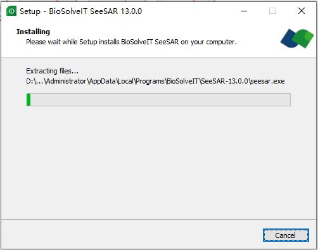
Task: Click the Installing heading
Action: (33, 32)
